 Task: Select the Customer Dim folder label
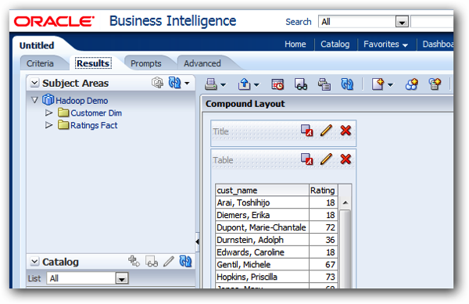coord(96,113)
